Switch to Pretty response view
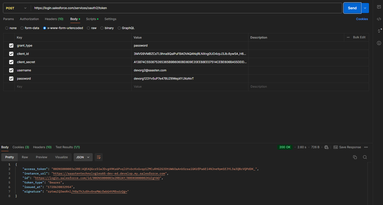Screen dimensions: 383x205 (x=10, y=157)
